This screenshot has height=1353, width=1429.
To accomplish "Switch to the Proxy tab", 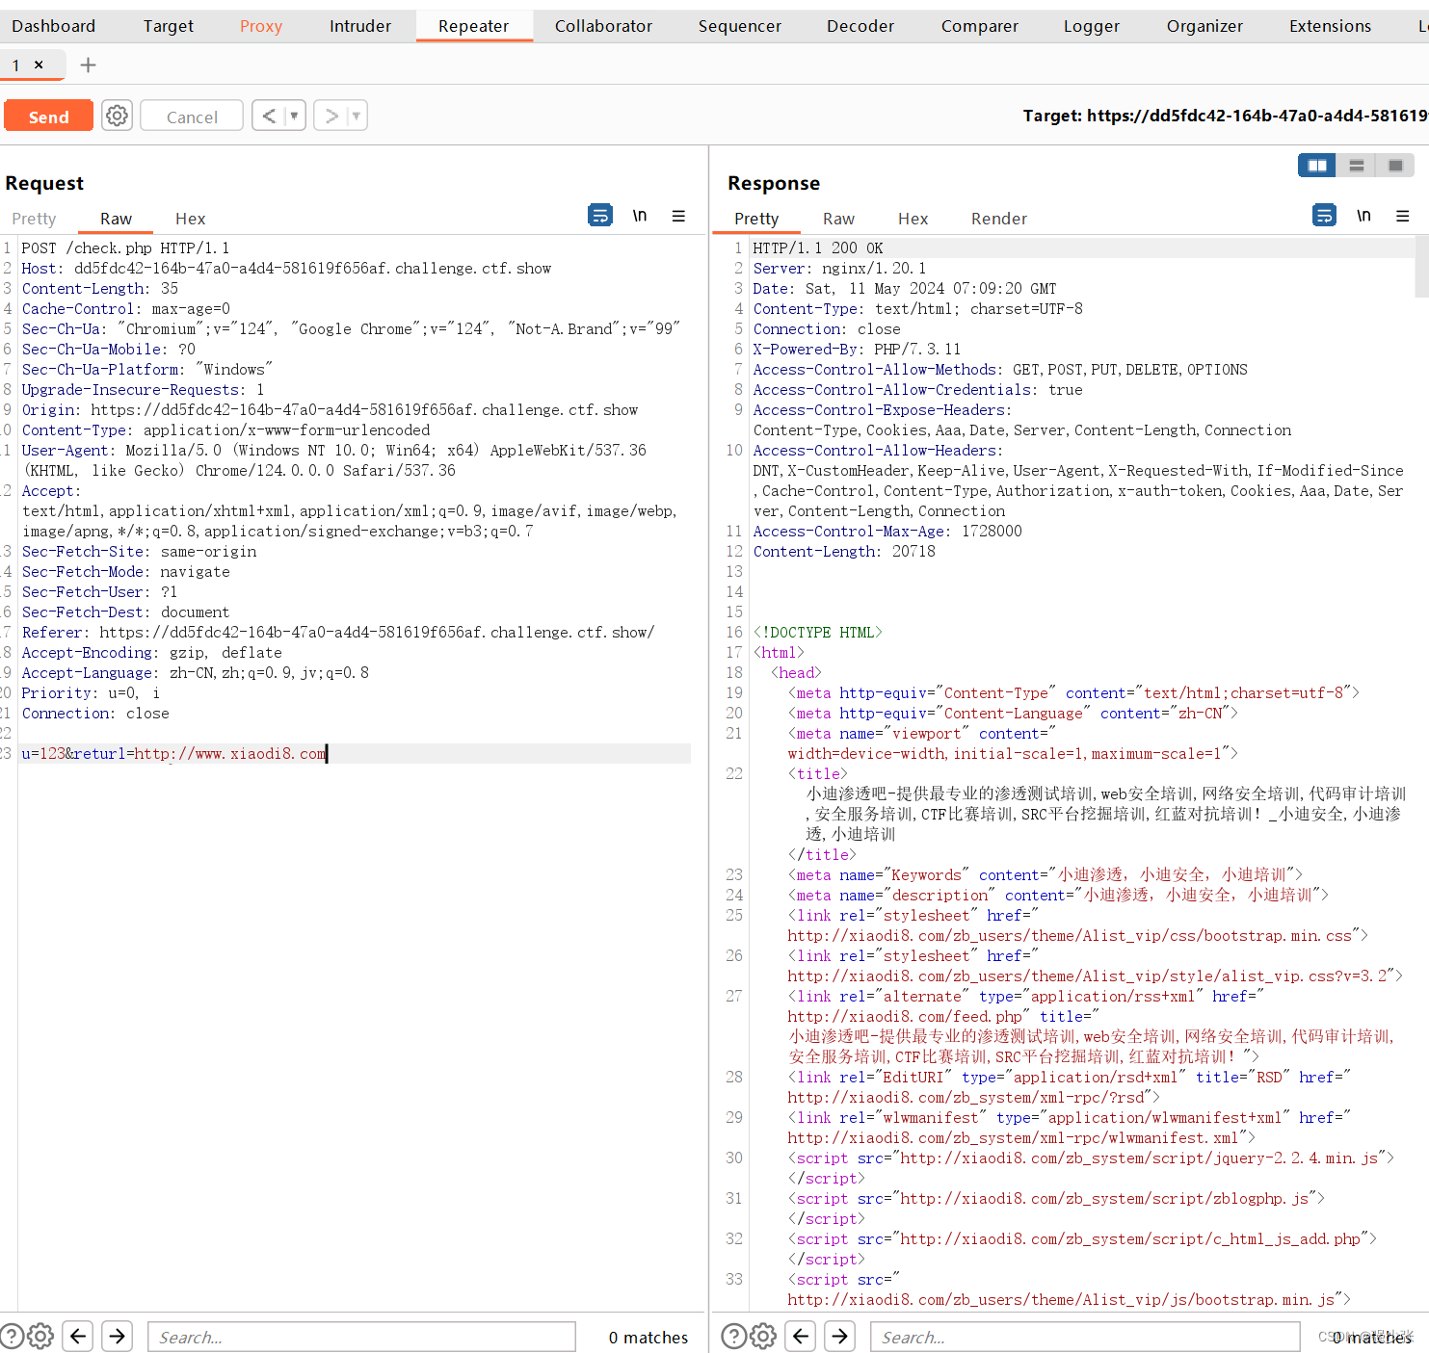I will click(x=261, y=26).
